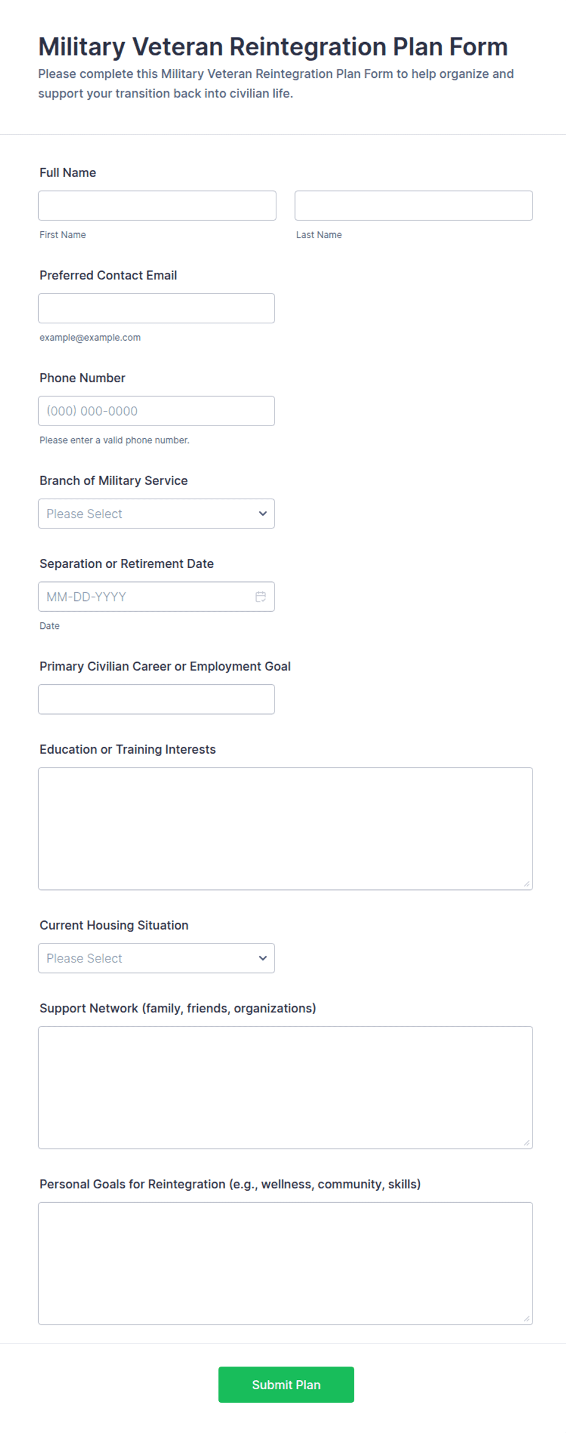The height and width of the screenshot is (1433, 566).
Task: Click the Separation or Retirement Date field
Action: click(156, 597)
